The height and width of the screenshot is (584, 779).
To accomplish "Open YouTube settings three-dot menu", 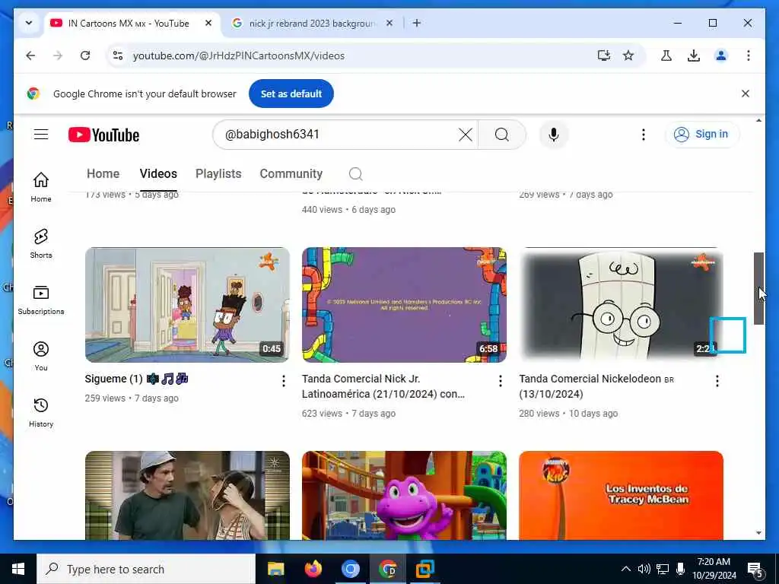I will [x=644, y=135].
